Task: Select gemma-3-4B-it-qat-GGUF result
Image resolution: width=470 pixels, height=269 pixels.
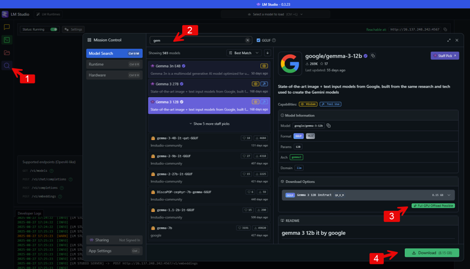Action: pyautogui.click(x=209, y=142)
